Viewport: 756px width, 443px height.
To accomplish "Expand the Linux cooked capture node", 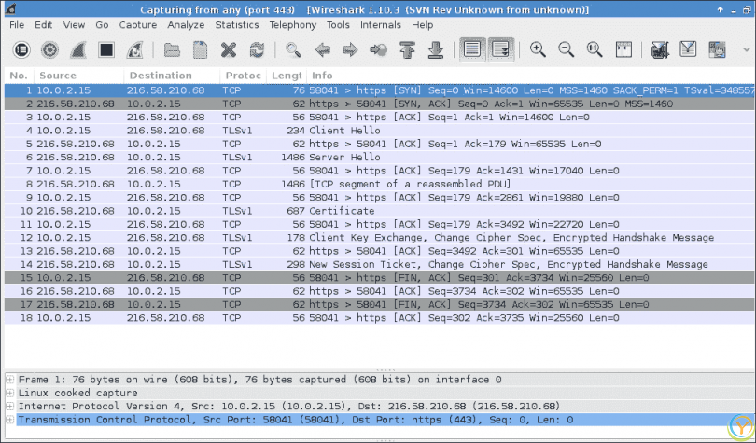I will coord(10,393).
